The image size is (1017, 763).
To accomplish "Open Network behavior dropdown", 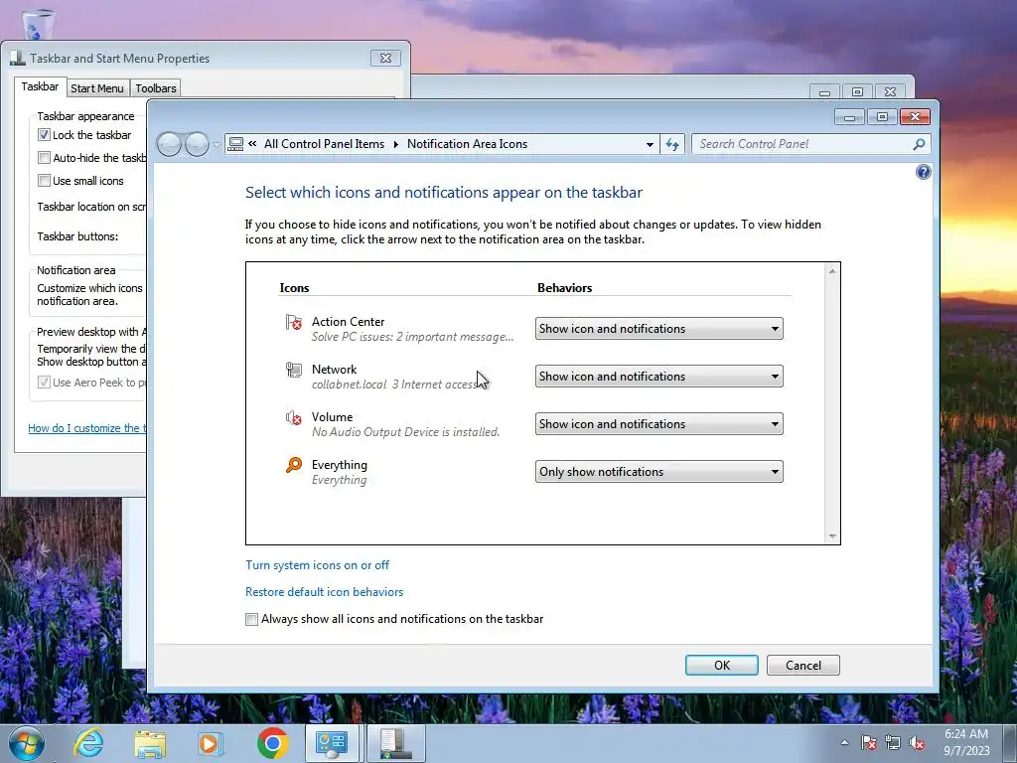I will 659,377.
